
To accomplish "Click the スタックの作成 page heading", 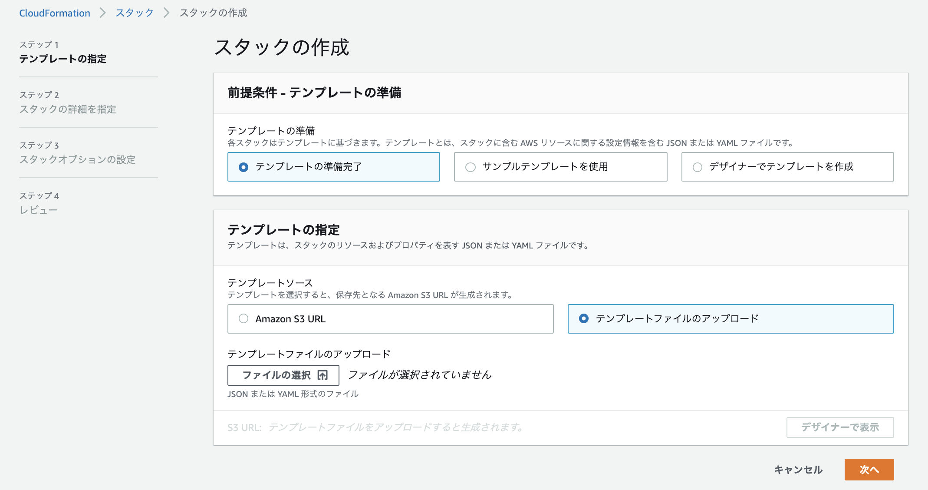I will (282, 47).
